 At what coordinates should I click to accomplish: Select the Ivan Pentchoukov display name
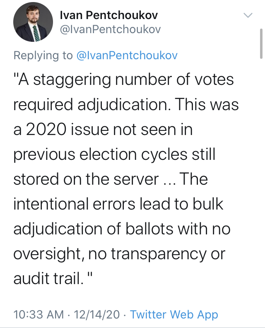click(109, 15)
